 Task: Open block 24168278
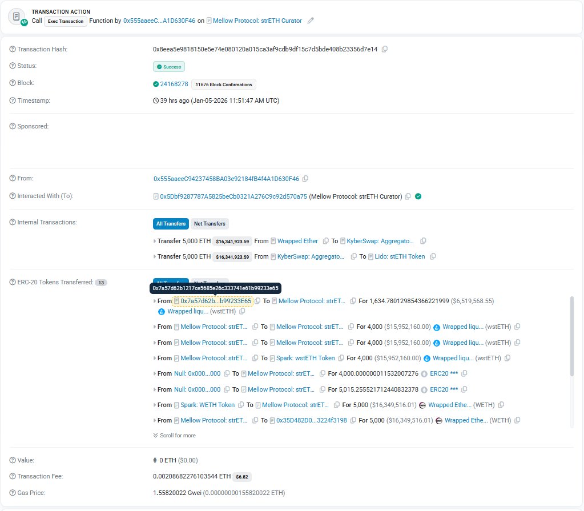(174, 84)
